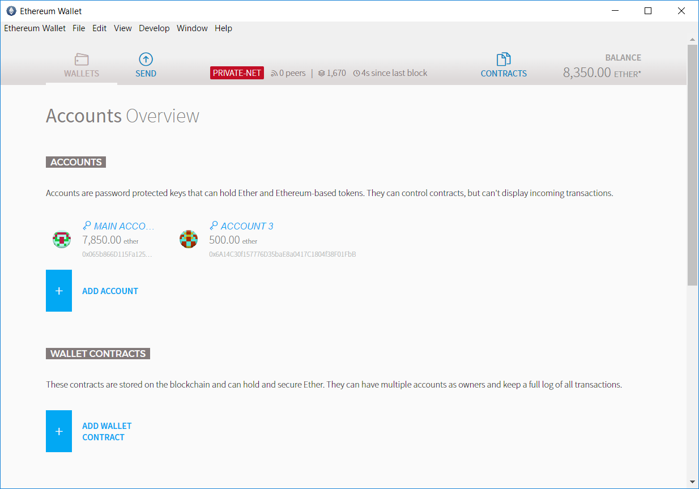Open the File menu
699x489 pixels.
(79, 28)
